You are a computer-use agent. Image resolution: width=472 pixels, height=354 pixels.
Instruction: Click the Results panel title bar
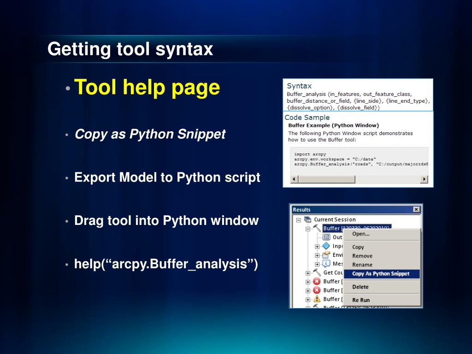click(x=356, y=210)
